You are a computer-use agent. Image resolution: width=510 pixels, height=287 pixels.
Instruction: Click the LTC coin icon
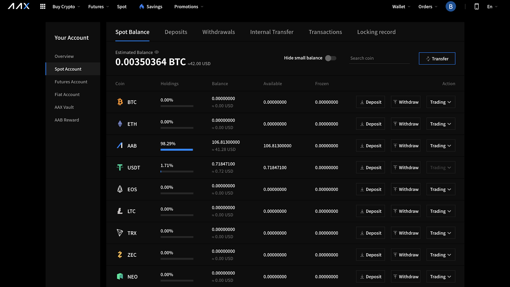point(120,211)
